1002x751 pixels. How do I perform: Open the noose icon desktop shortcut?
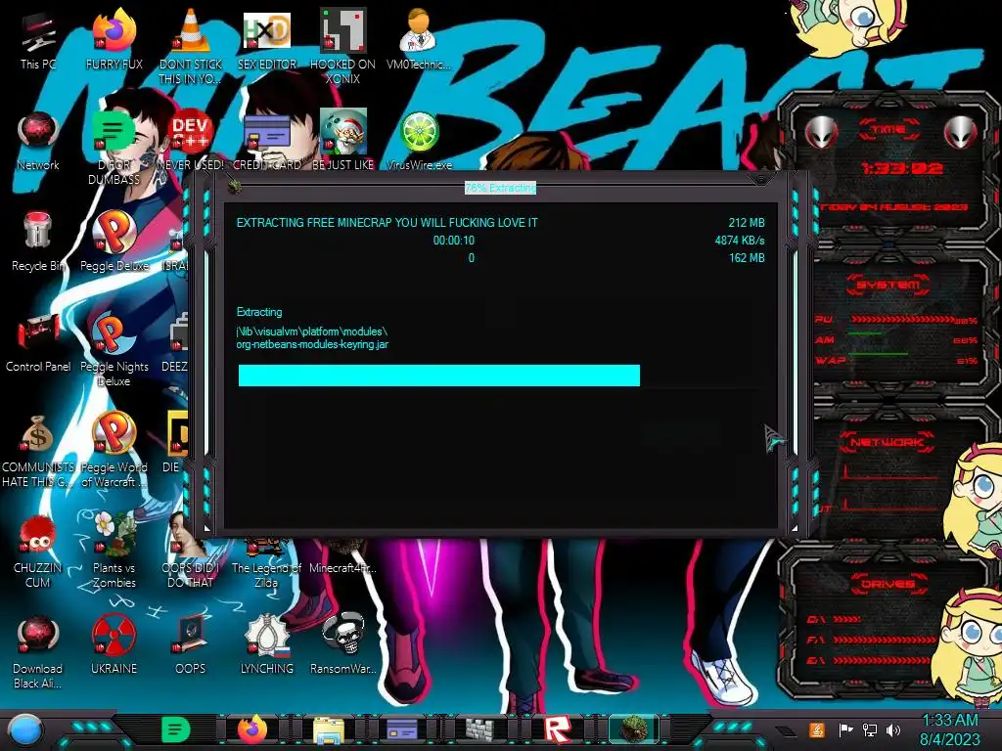coord(267,643)
